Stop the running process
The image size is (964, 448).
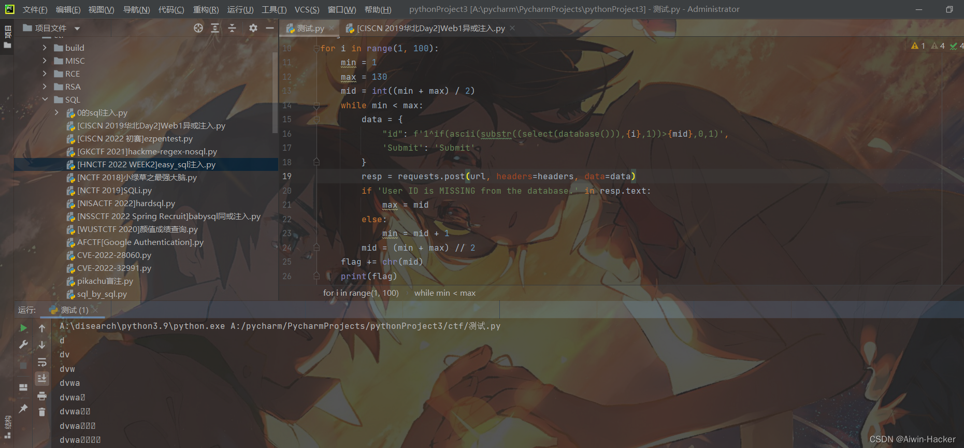(x=23, y=365)
